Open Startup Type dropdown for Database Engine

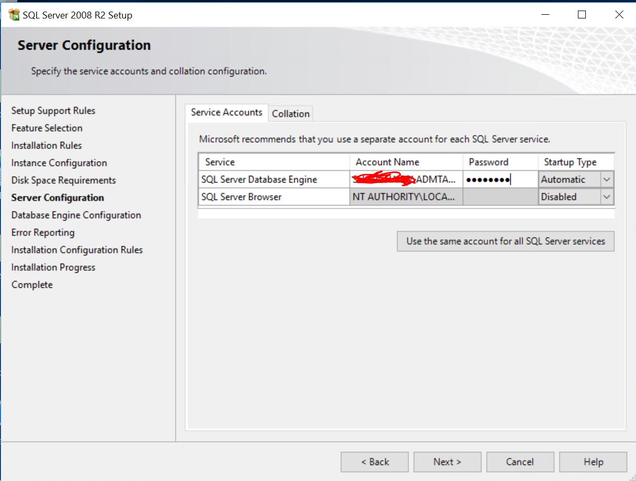point(607,179)
